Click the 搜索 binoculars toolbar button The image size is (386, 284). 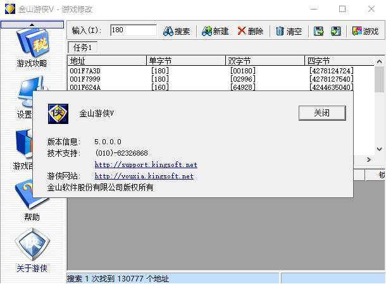[x=177, y=31]
